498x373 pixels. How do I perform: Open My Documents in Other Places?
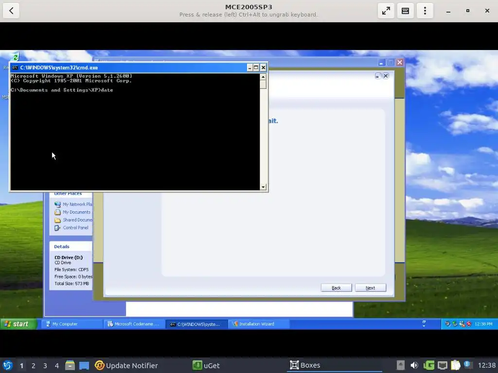76,212
